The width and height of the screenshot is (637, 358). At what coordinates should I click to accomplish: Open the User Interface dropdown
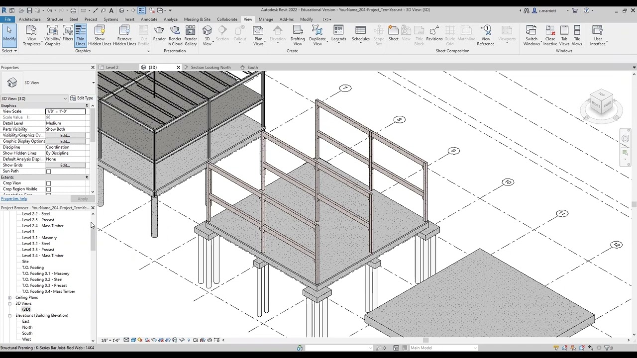(598, 35)
